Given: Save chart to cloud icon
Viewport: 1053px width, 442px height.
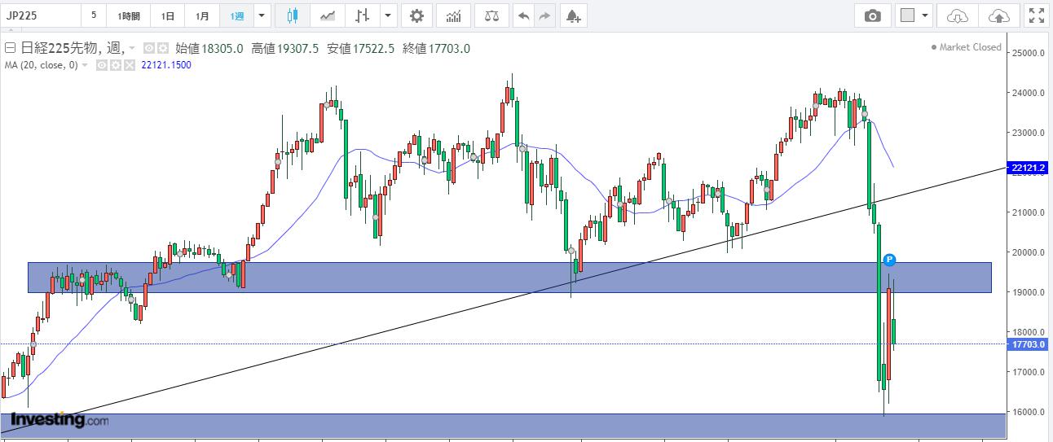Looking at the screenshot, I should click(x=998, y=15).
